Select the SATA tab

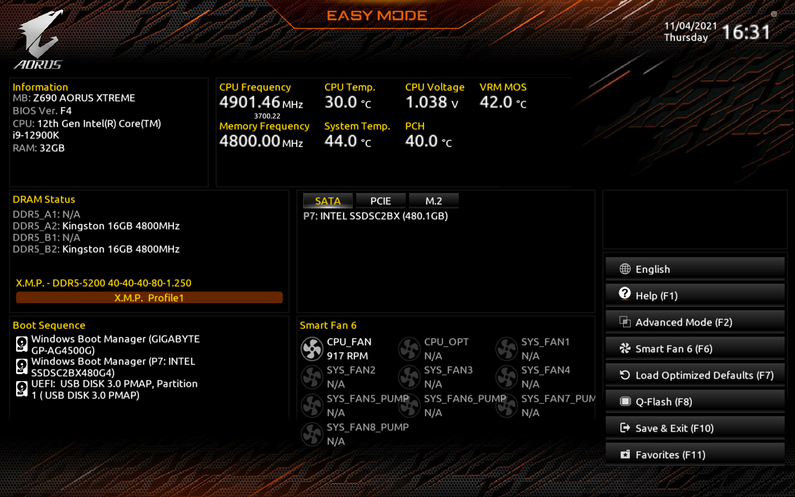pyautogui.click(x=328, y=201)
